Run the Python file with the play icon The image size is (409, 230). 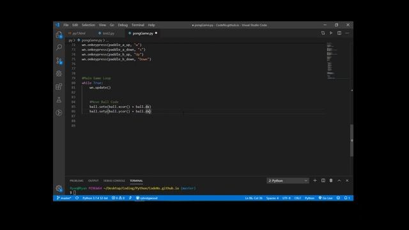coord(331,33)
